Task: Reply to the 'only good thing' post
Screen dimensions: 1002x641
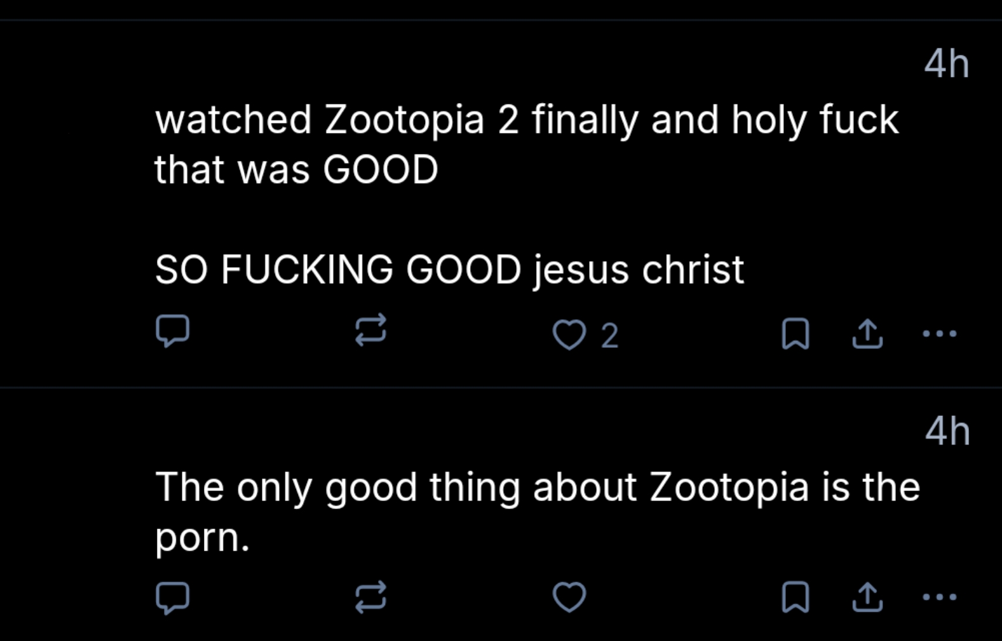Action: (172, 597)
